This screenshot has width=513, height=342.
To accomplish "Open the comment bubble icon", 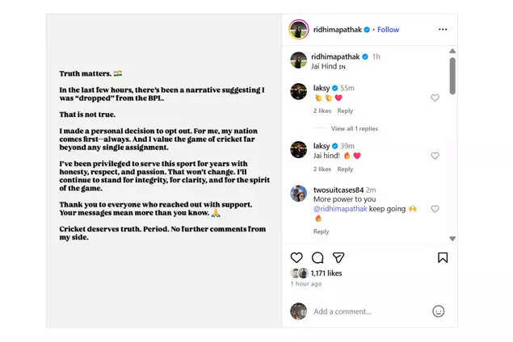I will 317,257.
